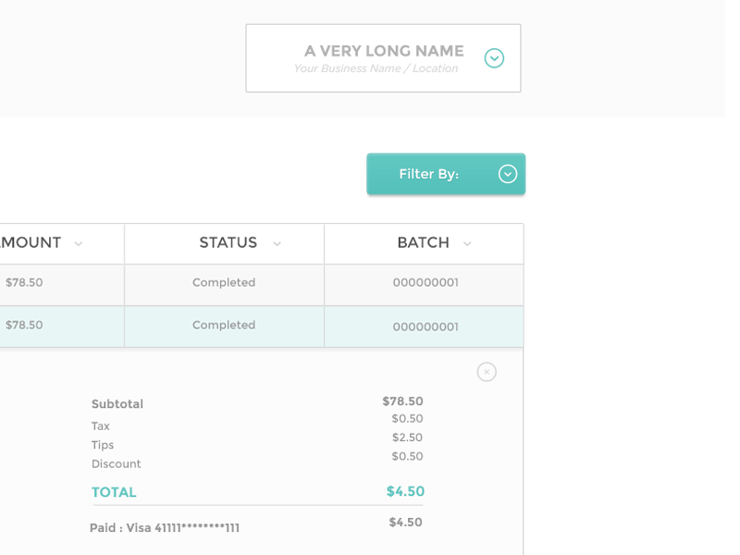
Task: Click highlighted row batch number 000000001
Action: (425, 327)
